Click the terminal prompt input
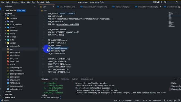This screenshot has width=181, height=102. pos(60,97)
